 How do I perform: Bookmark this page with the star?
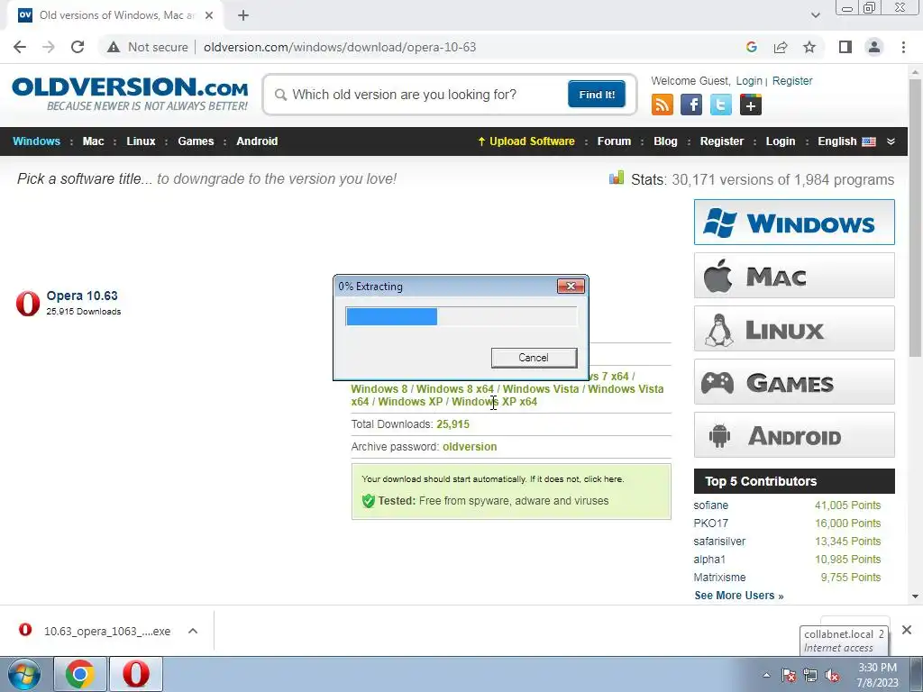(x=809, y=47)
